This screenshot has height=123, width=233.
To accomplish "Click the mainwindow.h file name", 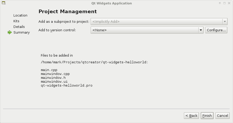I will [x=53, y=78].
